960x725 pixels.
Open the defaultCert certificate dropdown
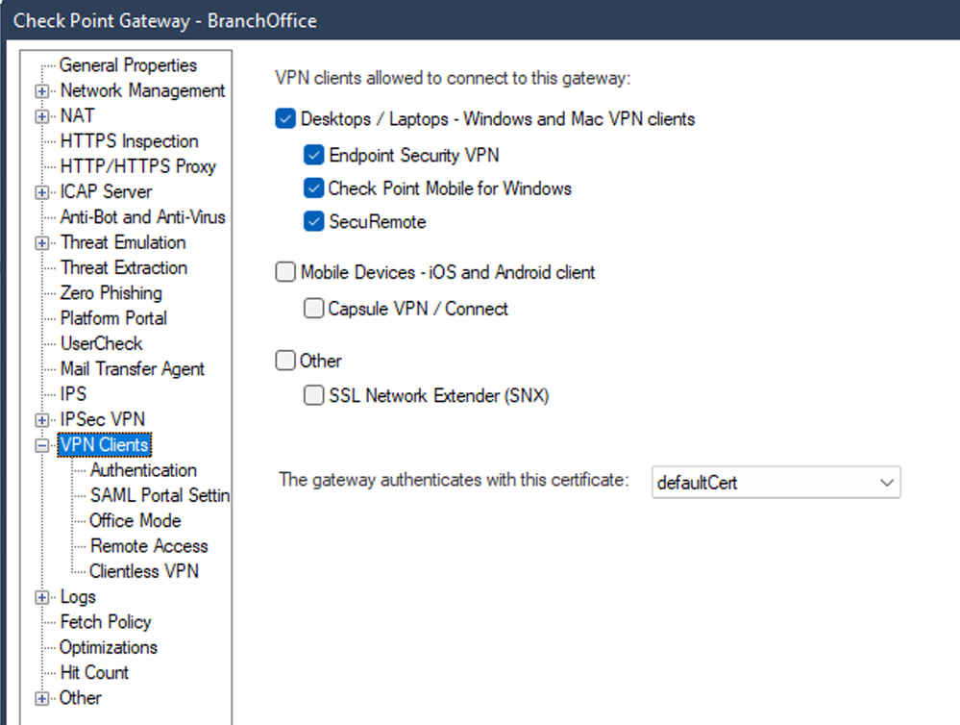[775, 483]
